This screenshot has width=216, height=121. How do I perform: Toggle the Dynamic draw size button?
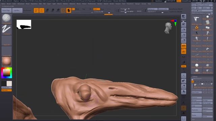click(x=139, y=11)
